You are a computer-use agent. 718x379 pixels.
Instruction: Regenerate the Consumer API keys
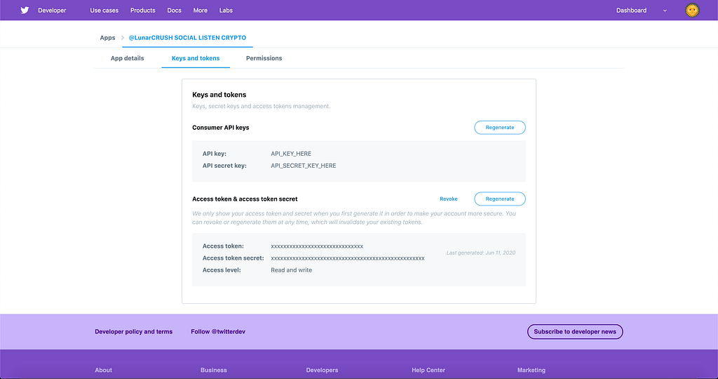(x=499, y=128)
